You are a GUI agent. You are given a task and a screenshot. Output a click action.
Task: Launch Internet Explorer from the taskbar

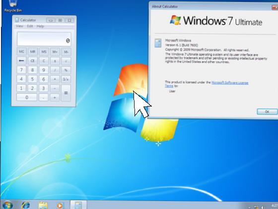tap(25, 205)
